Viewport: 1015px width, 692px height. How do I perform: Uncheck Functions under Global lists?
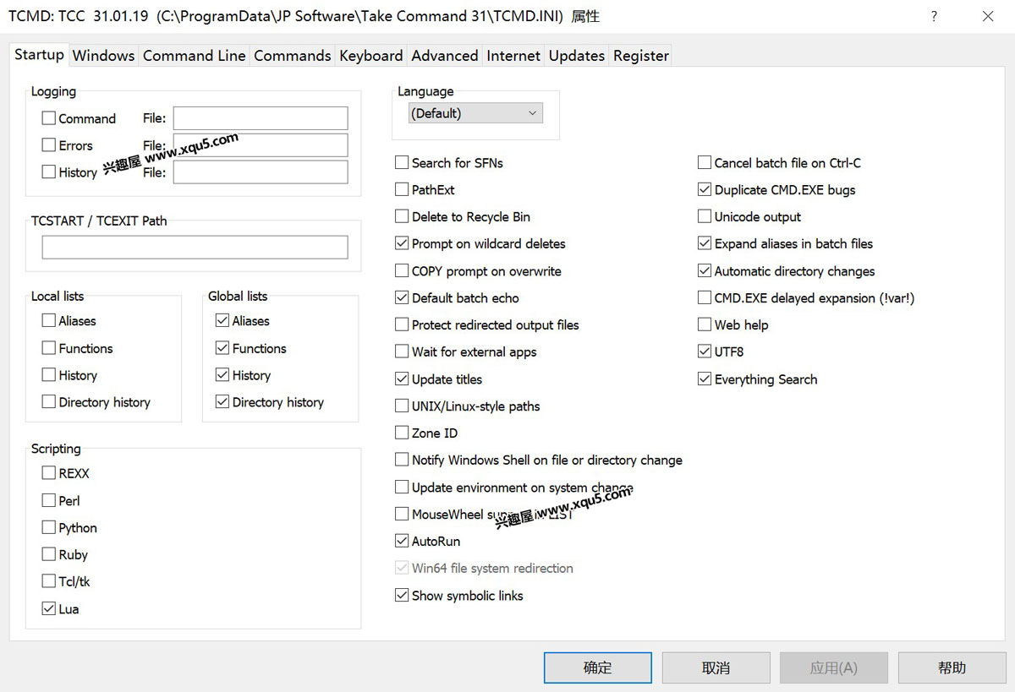[222, 348]
